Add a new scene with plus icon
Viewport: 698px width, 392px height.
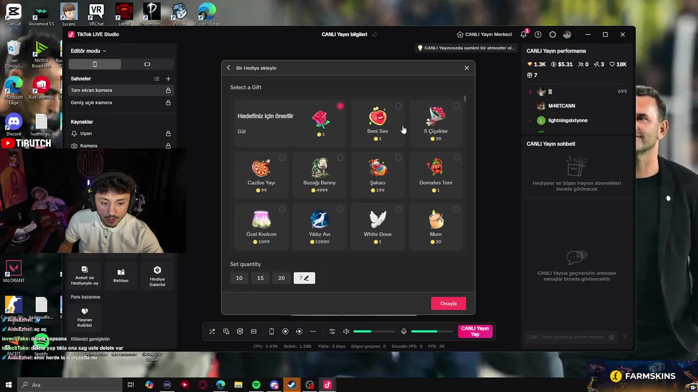tap(168, 79)
